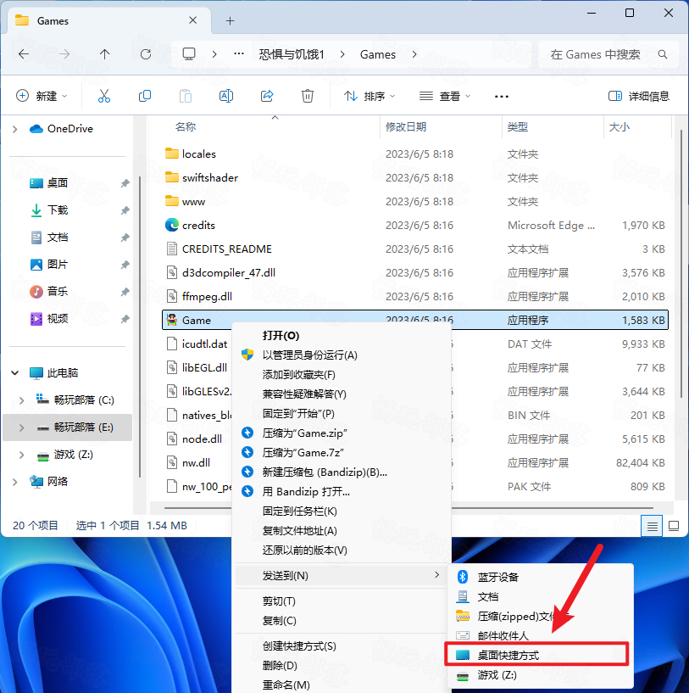Sort by 修改日期 column header
Image resolution: width=689 pixels, height=693 pixels.
pos(405,127)
